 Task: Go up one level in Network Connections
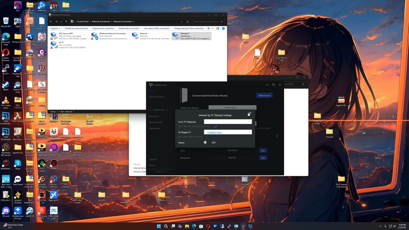click(66, 22)
